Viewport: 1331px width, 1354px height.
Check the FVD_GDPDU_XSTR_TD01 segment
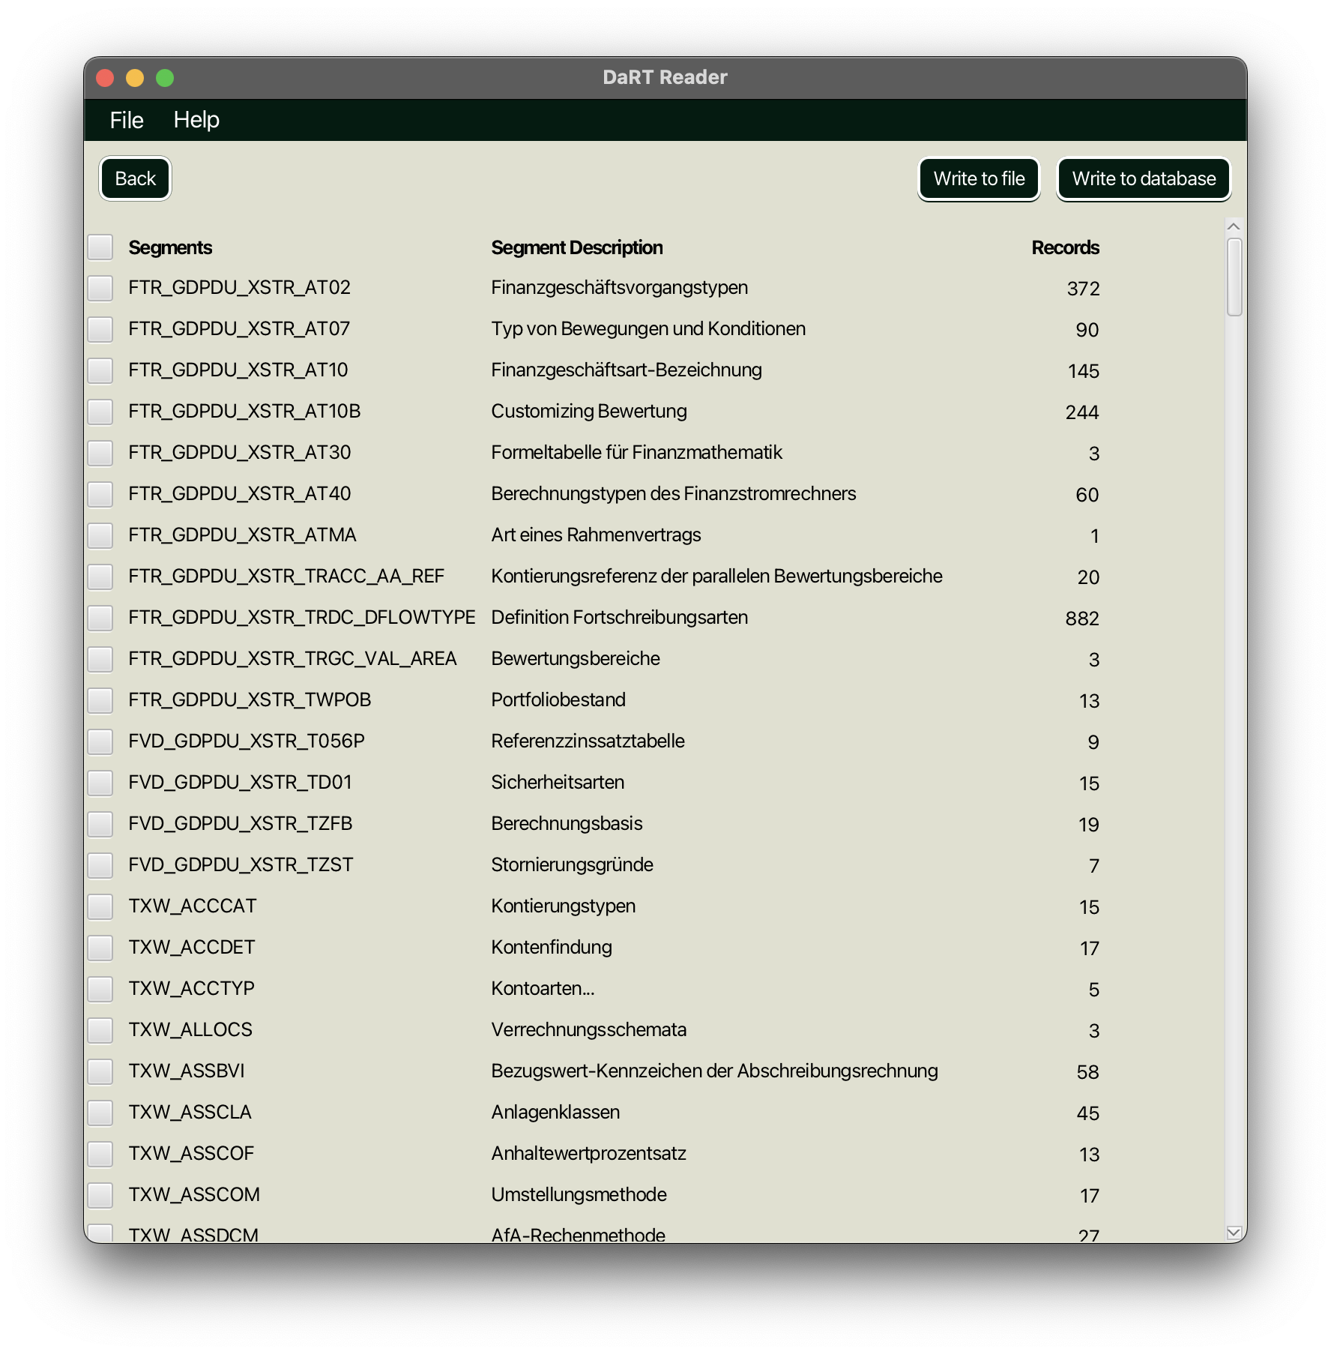[x=100, y=782]
